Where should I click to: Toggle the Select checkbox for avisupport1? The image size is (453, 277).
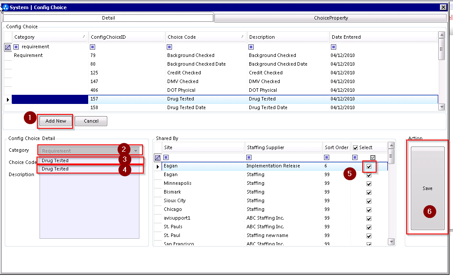point(369,218)
